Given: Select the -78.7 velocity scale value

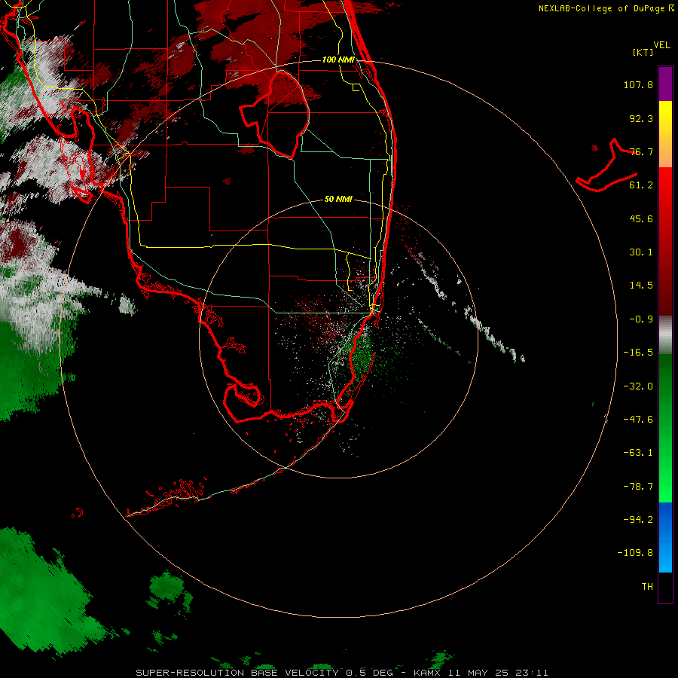Looking at the screenshot, I should pyautogui.click(x=638, y=487).
